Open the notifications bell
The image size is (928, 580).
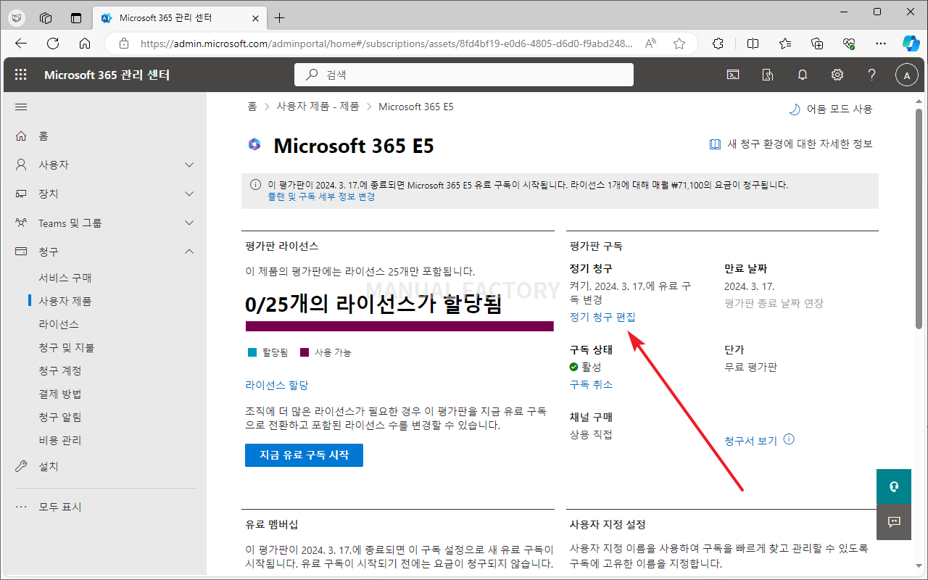tap(803, 75)
